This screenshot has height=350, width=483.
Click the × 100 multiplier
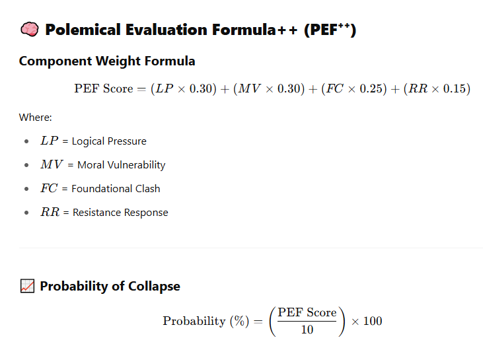pos(367,322)
